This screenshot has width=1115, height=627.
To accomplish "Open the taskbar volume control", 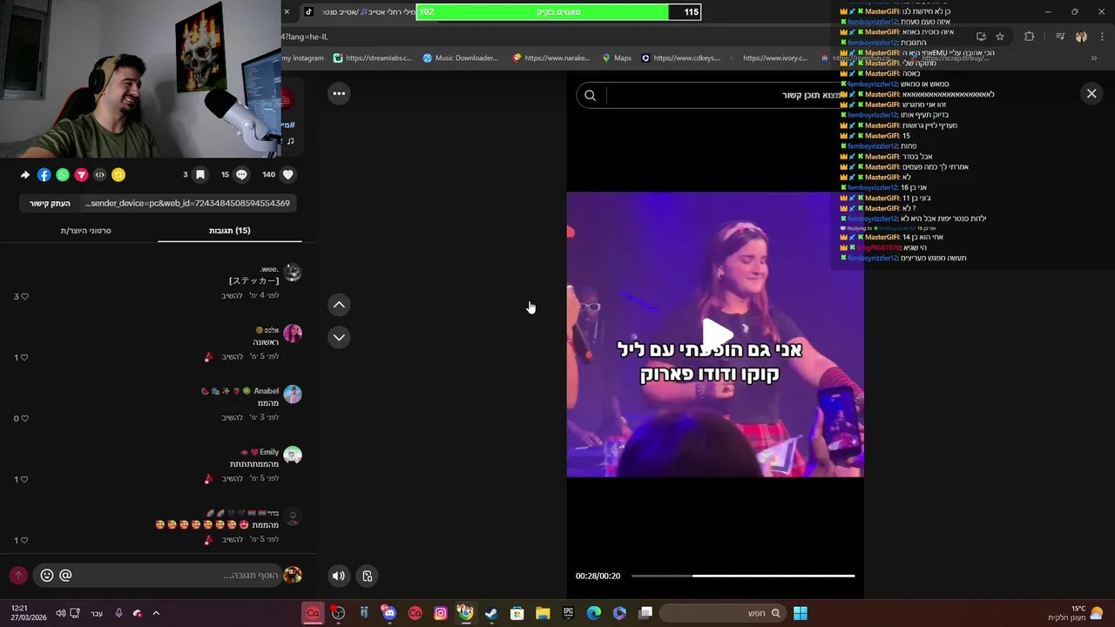I will tap(60, 613).
